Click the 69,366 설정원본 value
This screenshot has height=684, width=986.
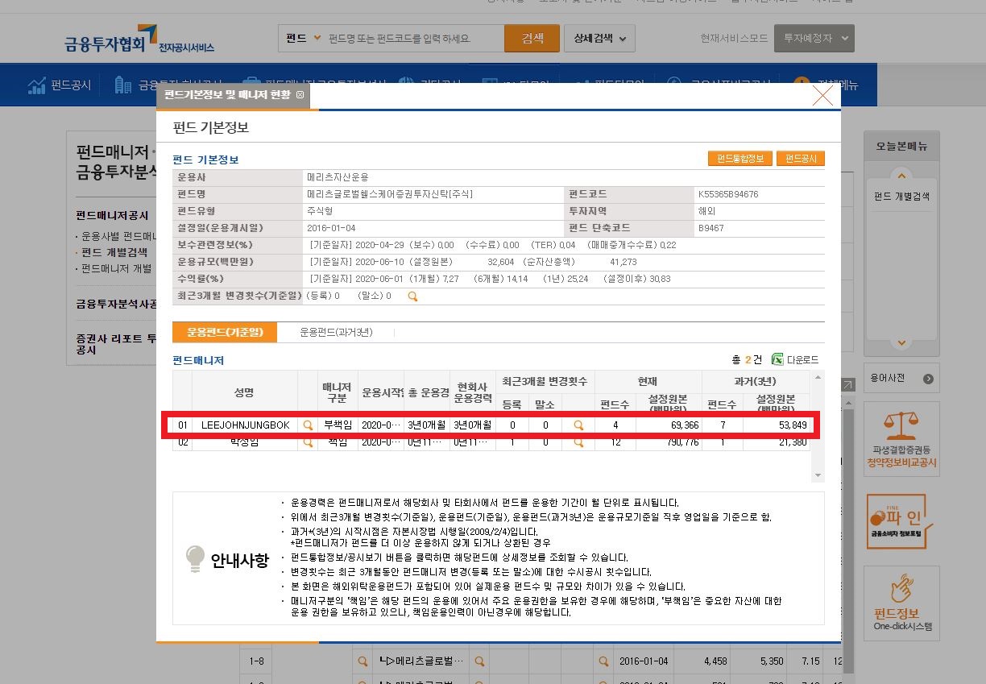click(684, 425)
